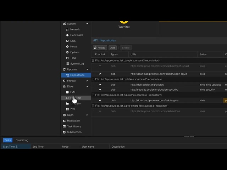The height and width of the screenshot is (170, 227).
Task: Select the enabled checkmark for download ceph-squid
Action: pos(100,74)
